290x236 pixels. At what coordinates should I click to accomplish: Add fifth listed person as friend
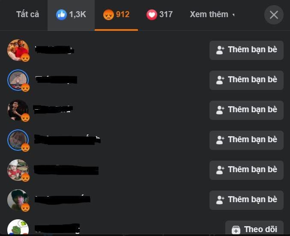pos(246,170)
